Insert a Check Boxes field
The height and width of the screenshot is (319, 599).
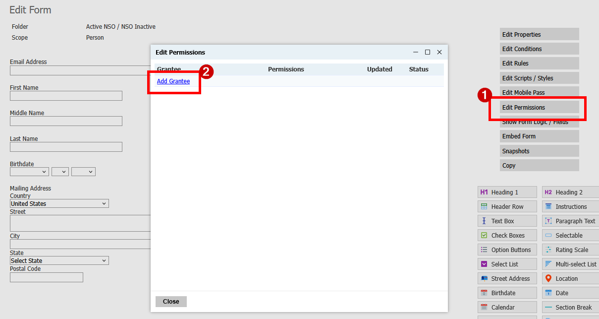click(507, 235)
